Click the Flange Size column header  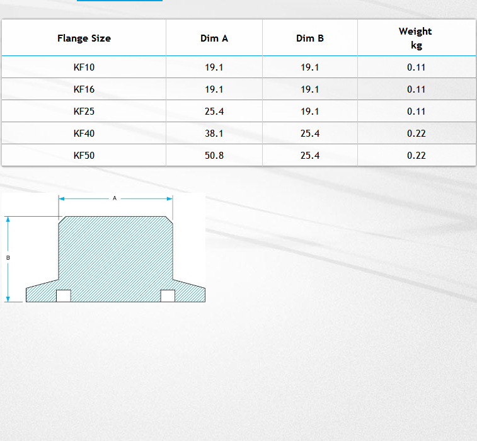84,38
